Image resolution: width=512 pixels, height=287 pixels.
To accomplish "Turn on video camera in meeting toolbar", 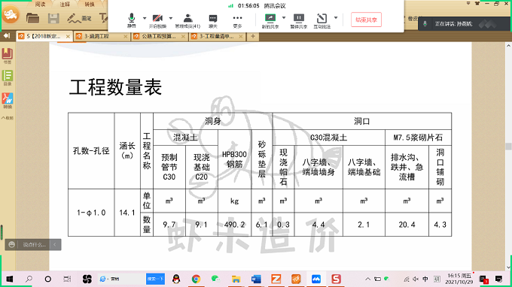I will pyautogui.click(x=157, y=20).
